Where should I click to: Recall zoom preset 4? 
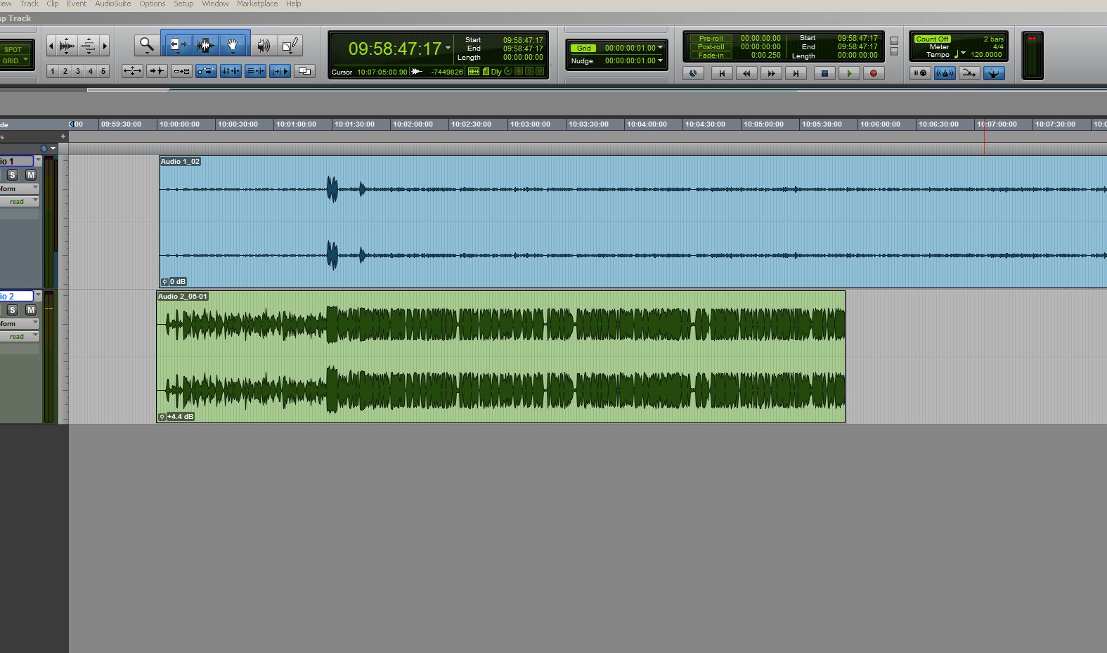pos(91,71)
